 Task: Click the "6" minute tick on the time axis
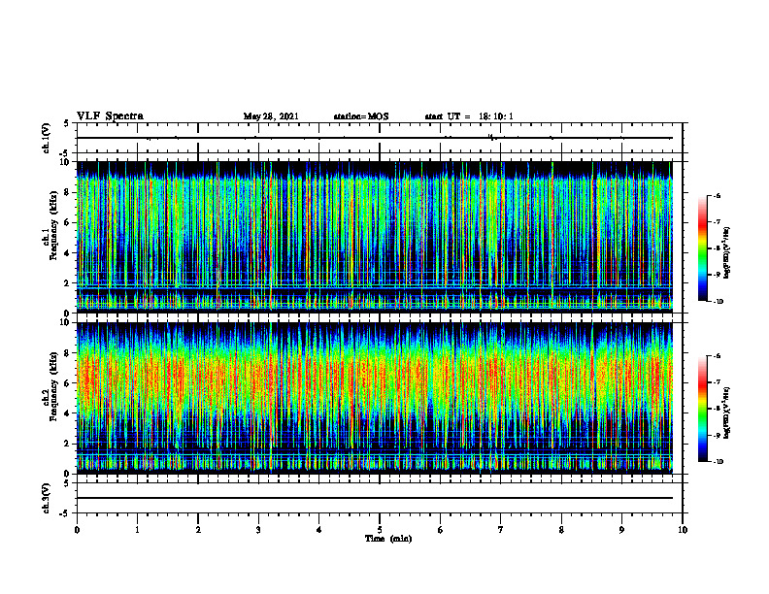(441, 530)
